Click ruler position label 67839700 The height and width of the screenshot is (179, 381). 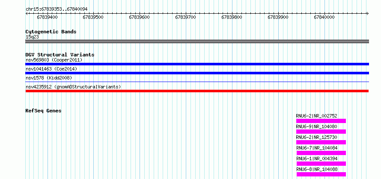click(185, 17)
